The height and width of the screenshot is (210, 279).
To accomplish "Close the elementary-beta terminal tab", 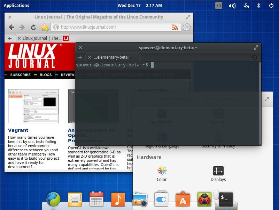I will coord(89,57).
